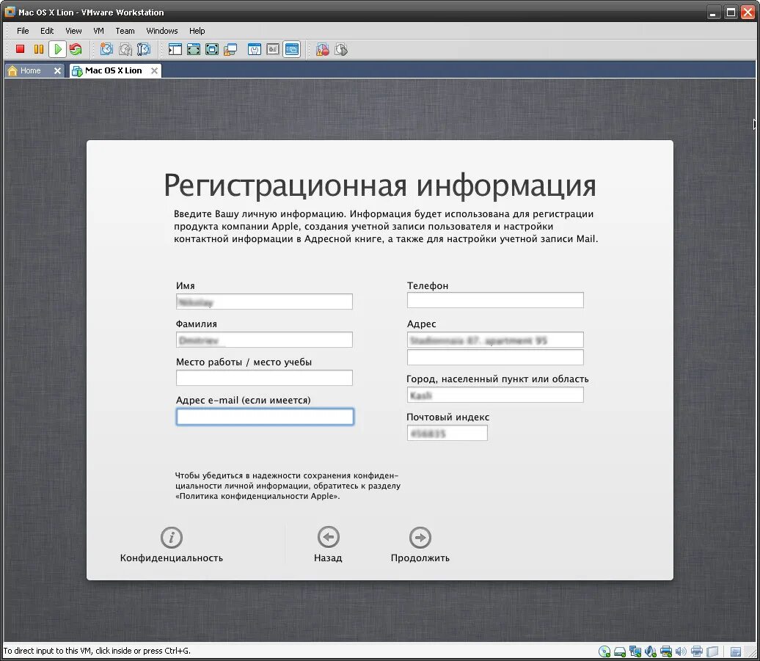Toggle the sidebar view icon
760x661 pixels.
175,49
